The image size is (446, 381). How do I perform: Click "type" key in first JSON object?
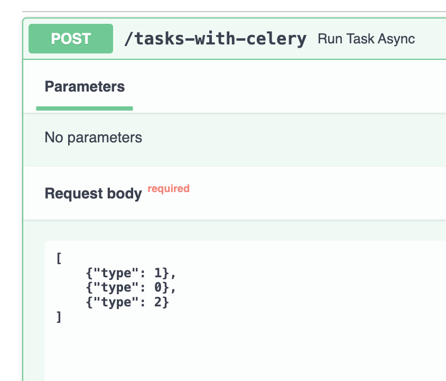(116, 274)
